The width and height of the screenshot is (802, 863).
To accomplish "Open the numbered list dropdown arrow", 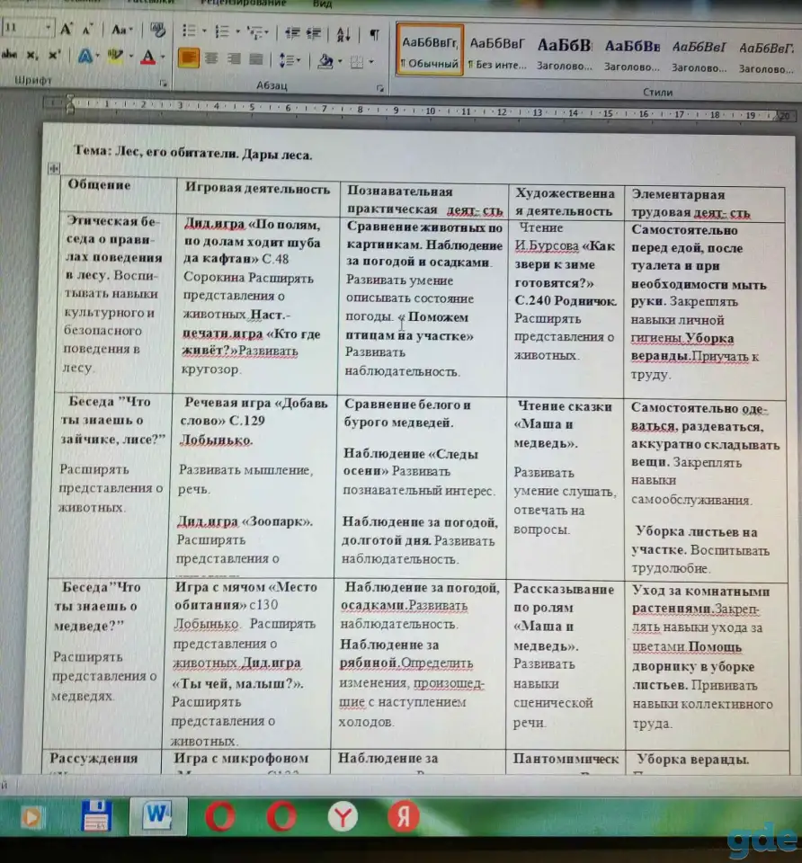I will [x=237, y=32].
